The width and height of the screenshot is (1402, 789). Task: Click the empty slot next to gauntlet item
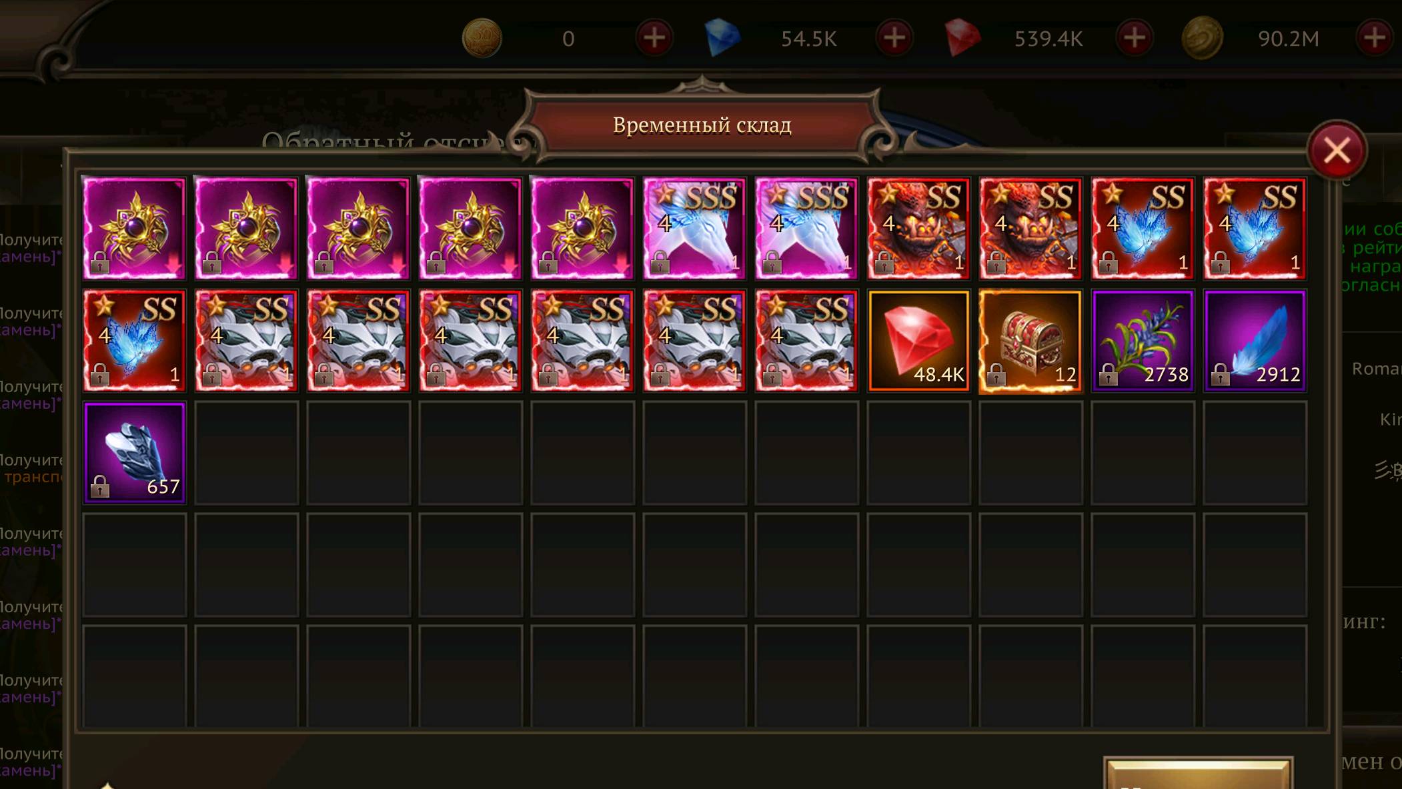coord(246,453)
